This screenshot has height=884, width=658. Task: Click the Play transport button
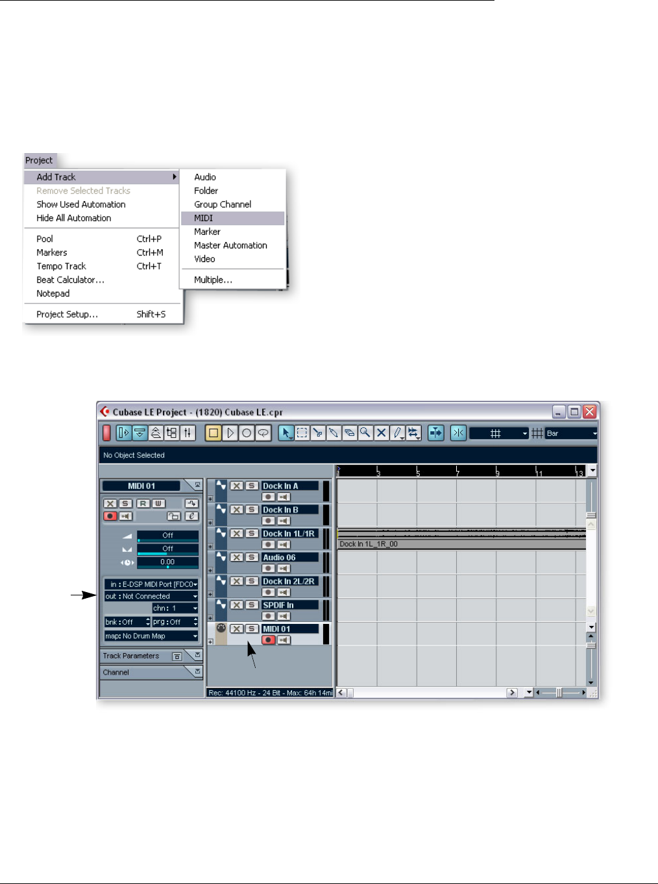click(230, 433)
